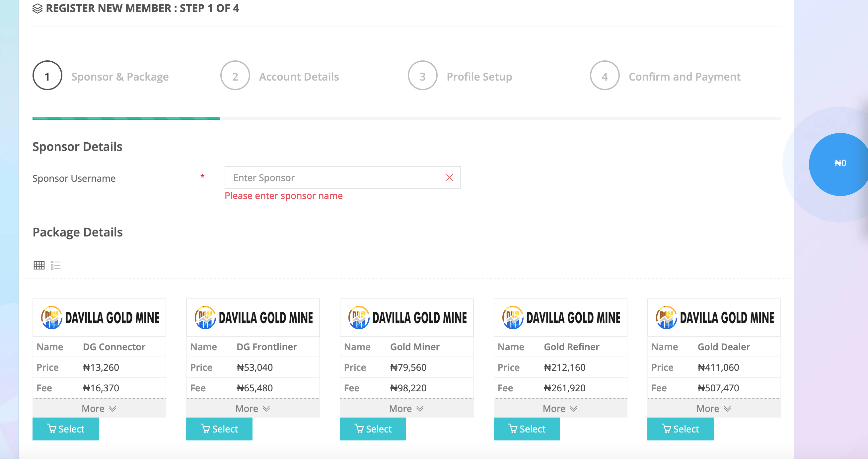Go to step 1 Sponsor & Package

[x=101, y=75]
